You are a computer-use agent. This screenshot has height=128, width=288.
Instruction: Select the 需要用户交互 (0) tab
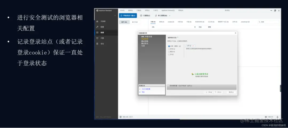(223, 22)
